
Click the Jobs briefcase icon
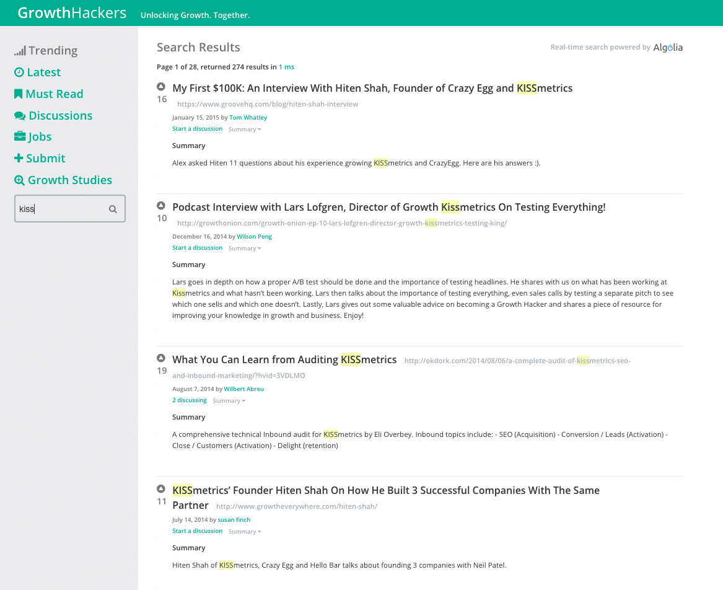[20, 136]
